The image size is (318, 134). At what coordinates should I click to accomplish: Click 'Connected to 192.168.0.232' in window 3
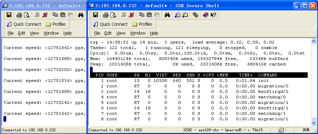tap(29, 130)
